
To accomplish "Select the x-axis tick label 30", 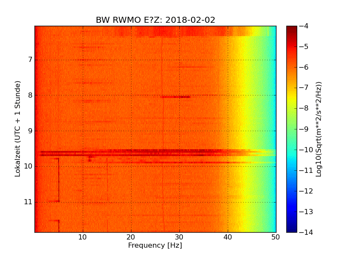I will (179, 237).
